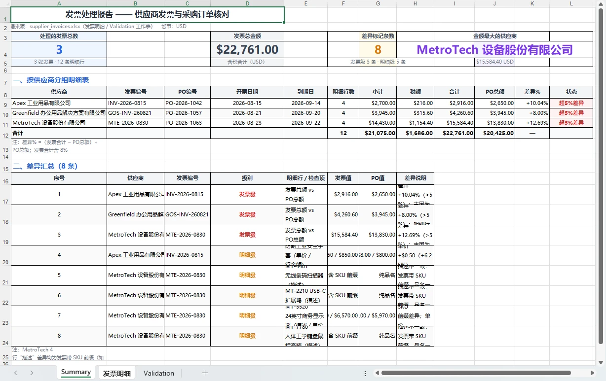Viewport: 606px width, 381px height.
Task: Select tax amount $315.60 cell
Action: [x=416, y=113]
